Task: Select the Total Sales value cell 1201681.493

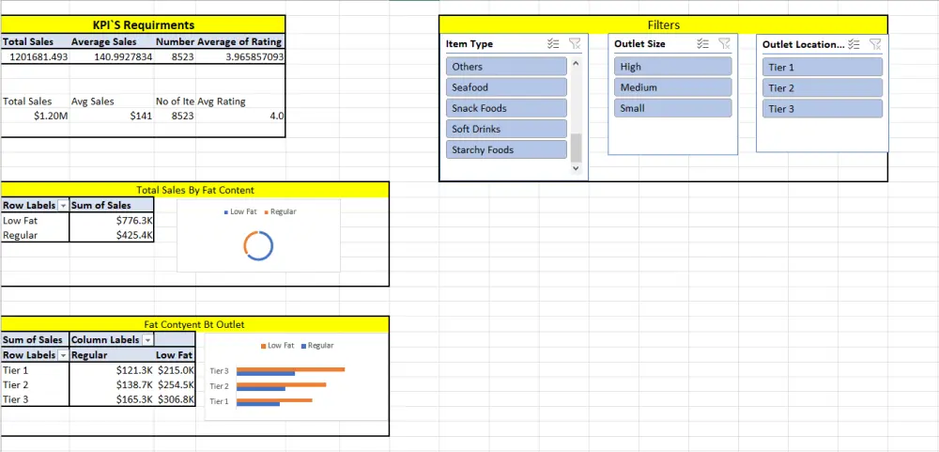Action: tap(35, 57)
